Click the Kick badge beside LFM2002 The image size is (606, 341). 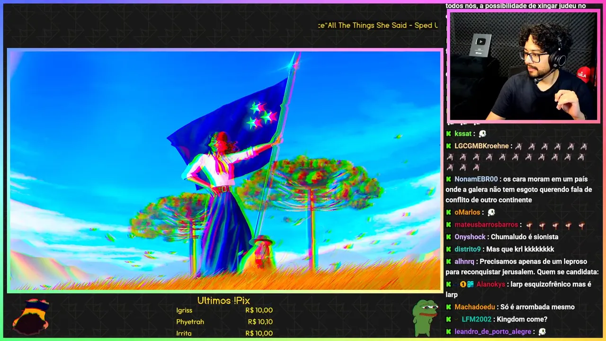pyautogui.click(x=448, y=319)
